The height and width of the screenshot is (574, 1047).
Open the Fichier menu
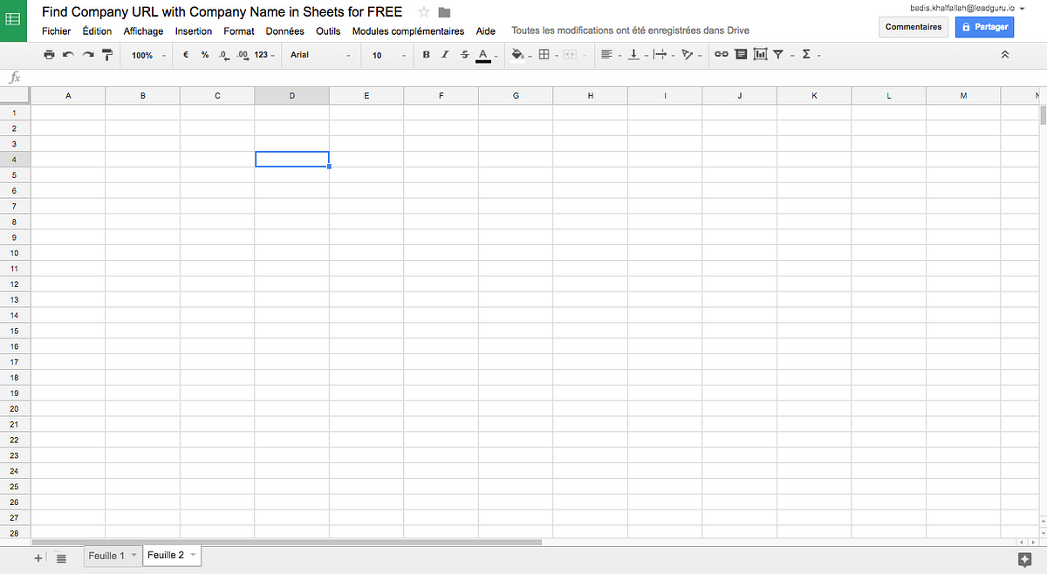(56, 31)
